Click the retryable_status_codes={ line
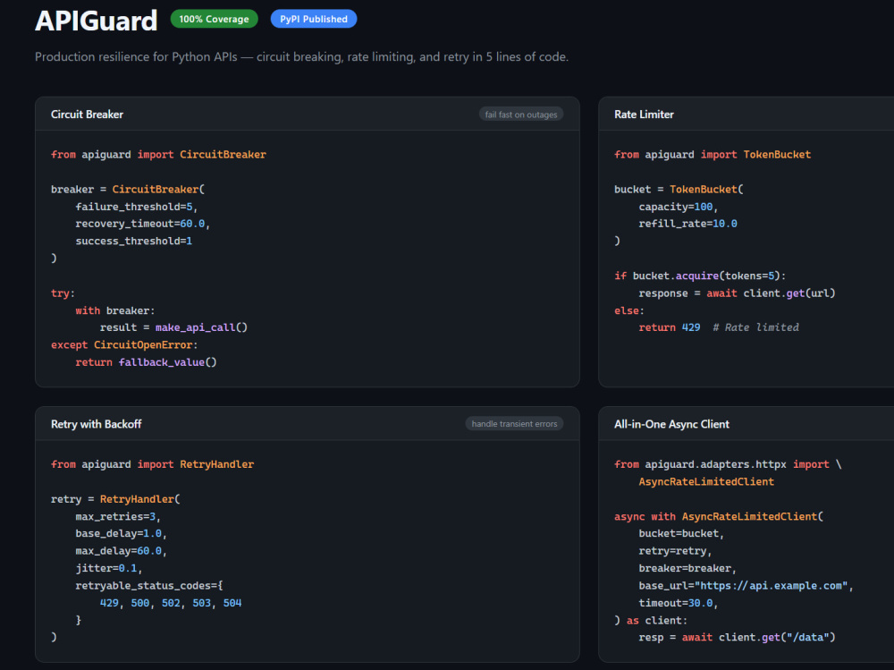Image resolution: width=894 pixels, height=670 pixels. (x=148, y=586)
